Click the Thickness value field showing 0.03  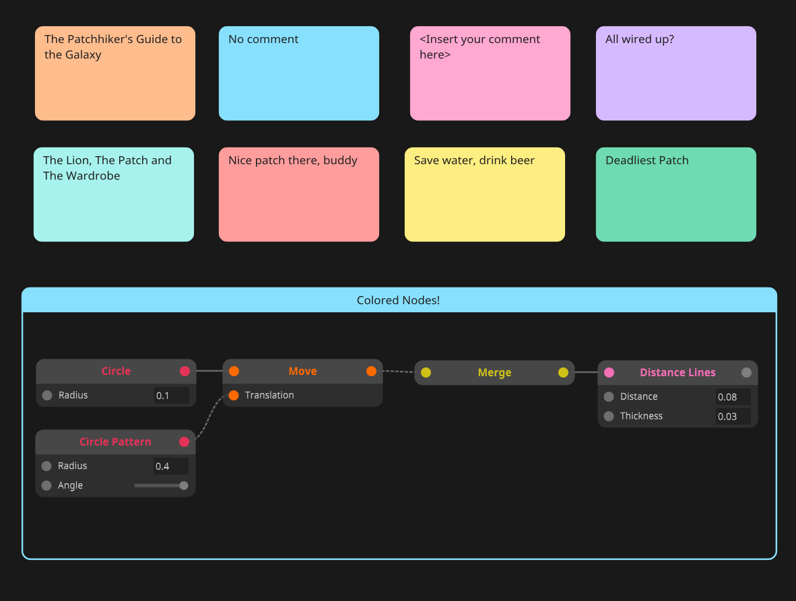pyautogui.click(x=732, y=417)
